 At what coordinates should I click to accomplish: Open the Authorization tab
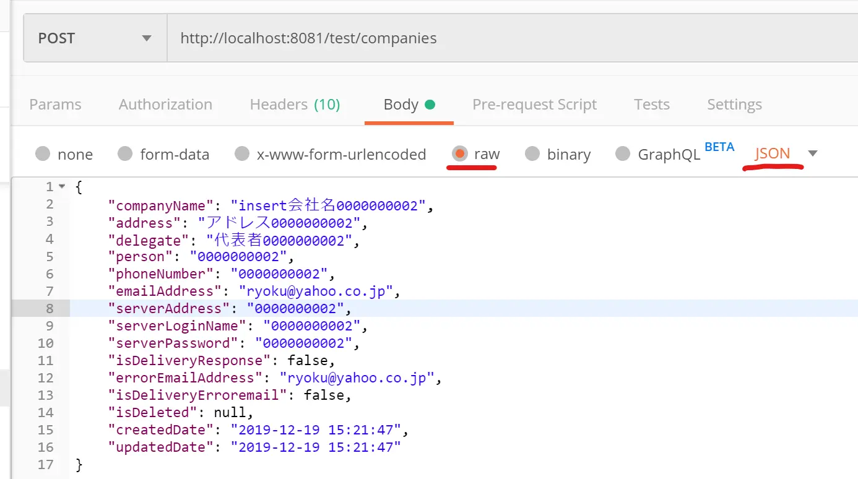click(x=165, y=105)
